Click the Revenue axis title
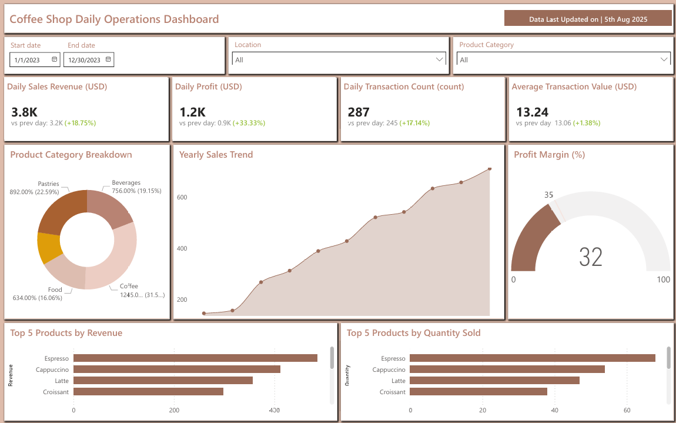This screenshot has height=423, width=676. tap(11, 375)
